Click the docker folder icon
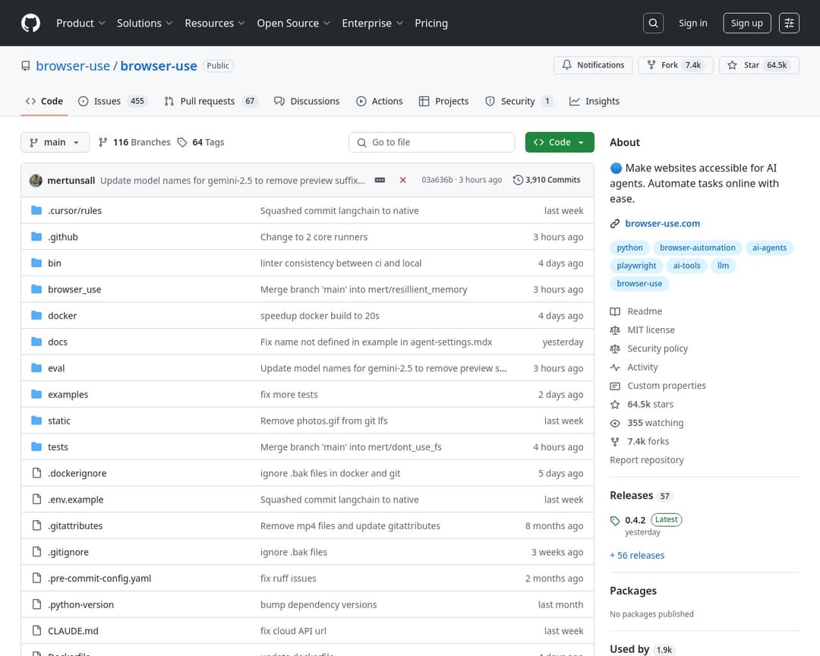 tap(36, 315)
